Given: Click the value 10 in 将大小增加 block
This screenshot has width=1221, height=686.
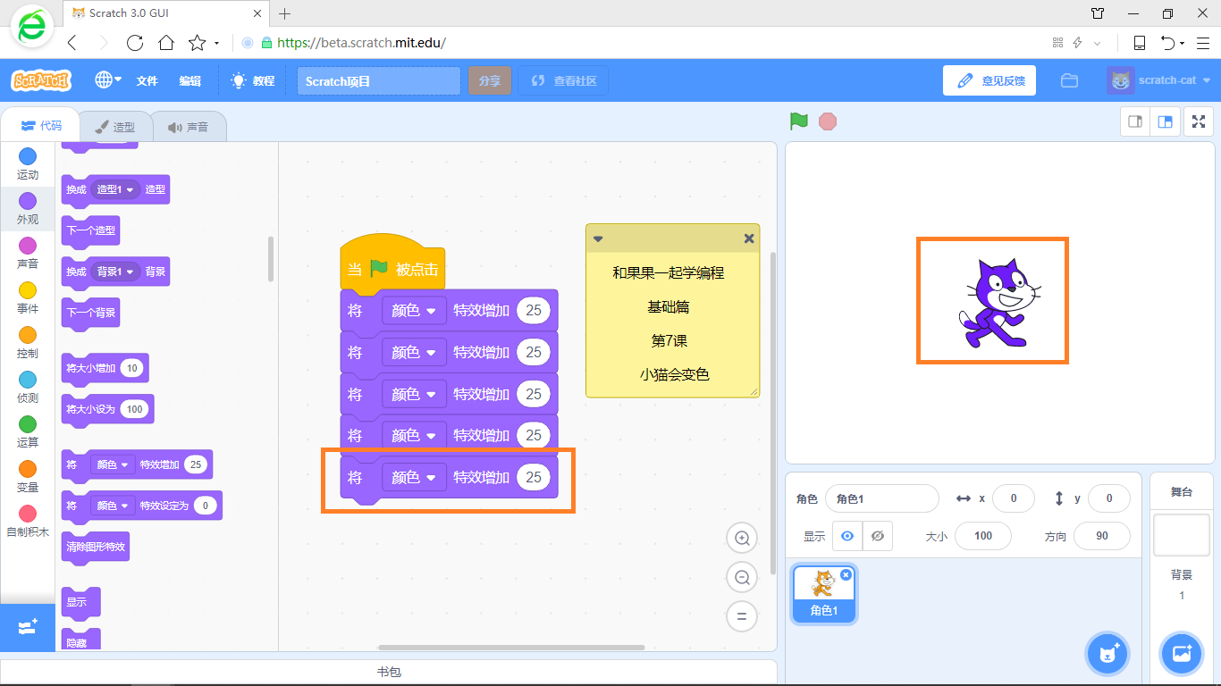Looking at the screenshot, I should click(x=131, y=368).
